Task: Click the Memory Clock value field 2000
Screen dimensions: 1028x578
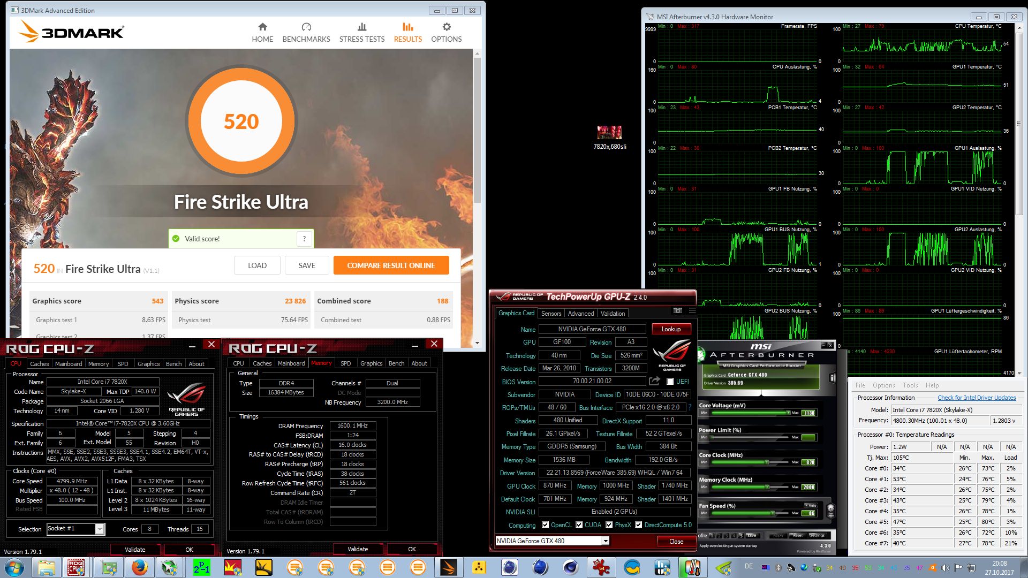Action: coord(808,487)
